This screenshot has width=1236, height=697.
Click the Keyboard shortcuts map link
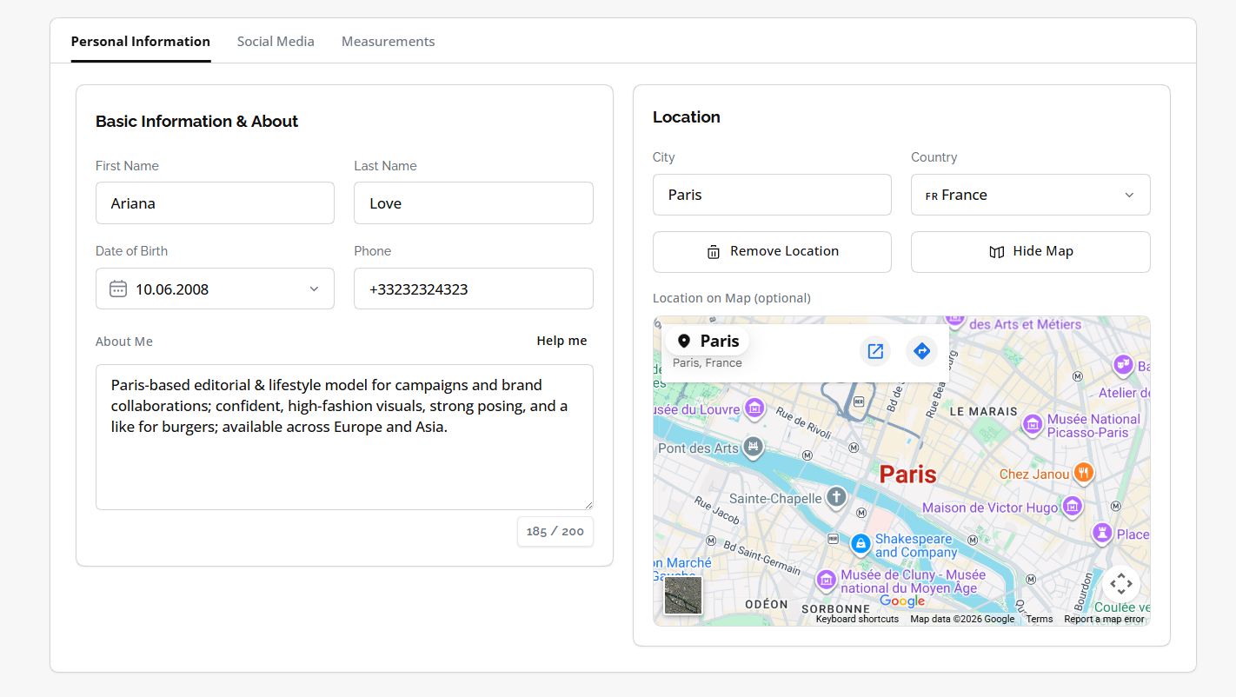pos(857,619)
